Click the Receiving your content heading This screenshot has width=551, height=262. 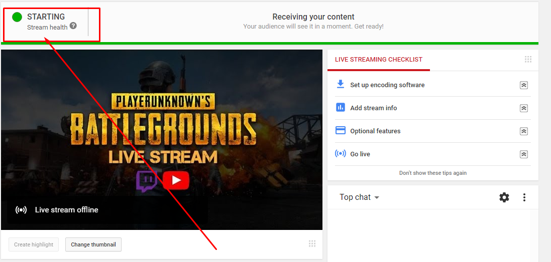click(313, 17)
